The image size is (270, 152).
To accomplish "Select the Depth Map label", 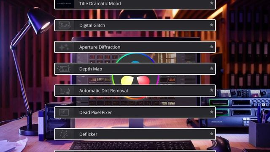I will pos(91,69).
